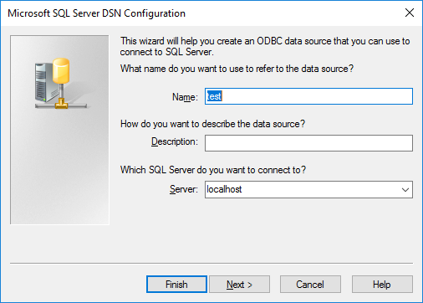Click the server and database wizard icon
423x303 pixels.
point(61,83)
